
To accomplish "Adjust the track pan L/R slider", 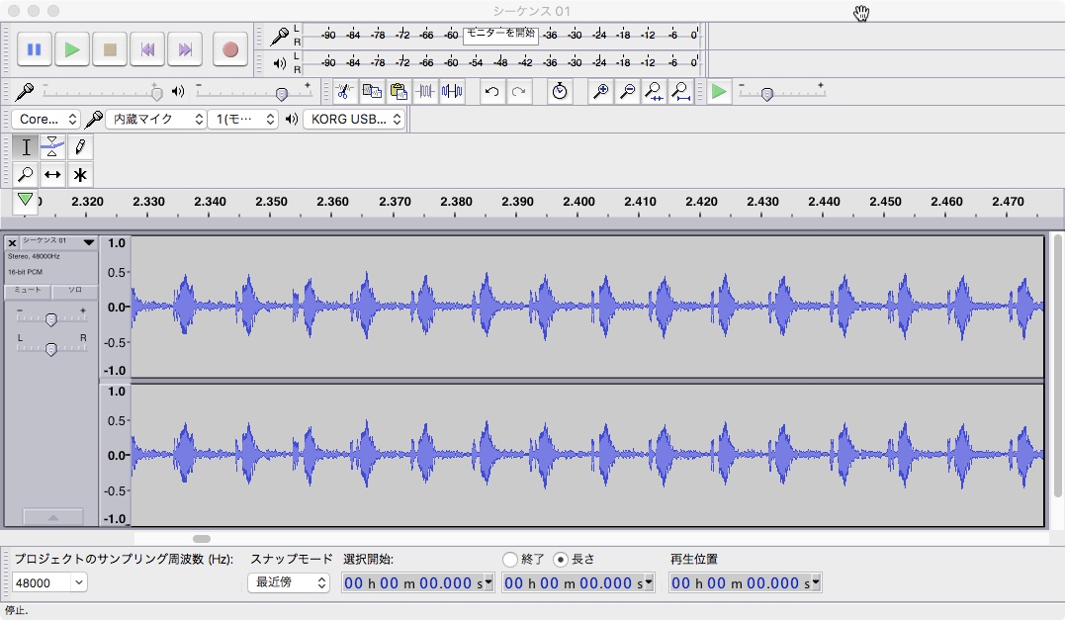I will pos(51,349).
